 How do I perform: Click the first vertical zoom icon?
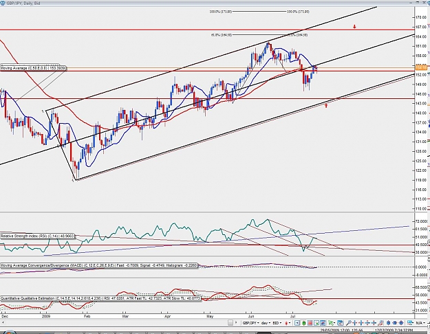click(x=367, y=323)
